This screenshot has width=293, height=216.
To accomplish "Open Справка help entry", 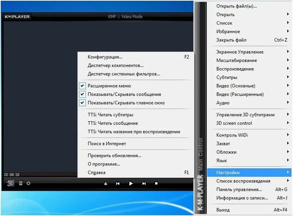I will (x=136, y=172).
